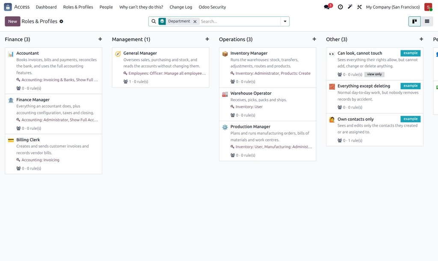Open the Change Log menu
Screen dimensions: 438x261
coord(181,7)
